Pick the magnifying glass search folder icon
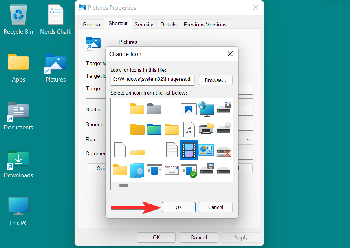 coord(137,171)
